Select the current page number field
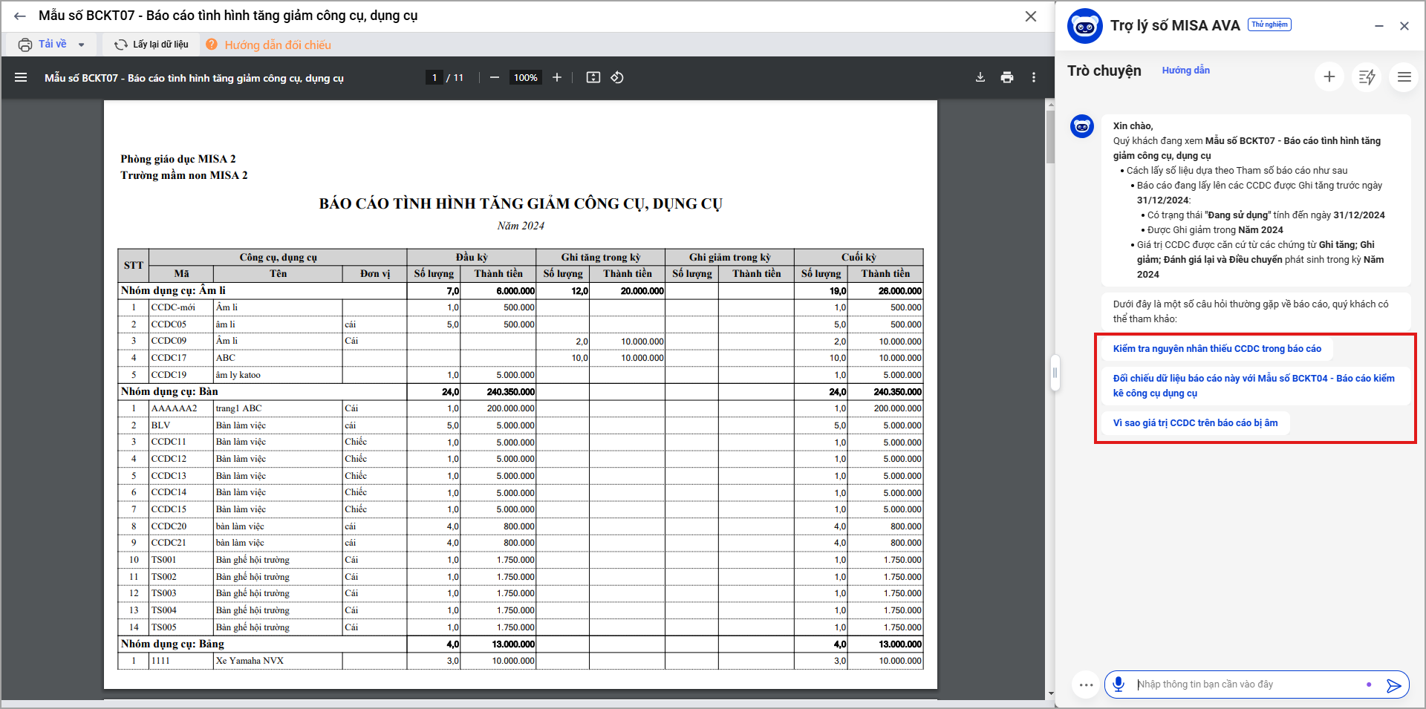 point(434,77)
